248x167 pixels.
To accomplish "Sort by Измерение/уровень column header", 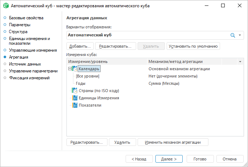I will 107,62.
